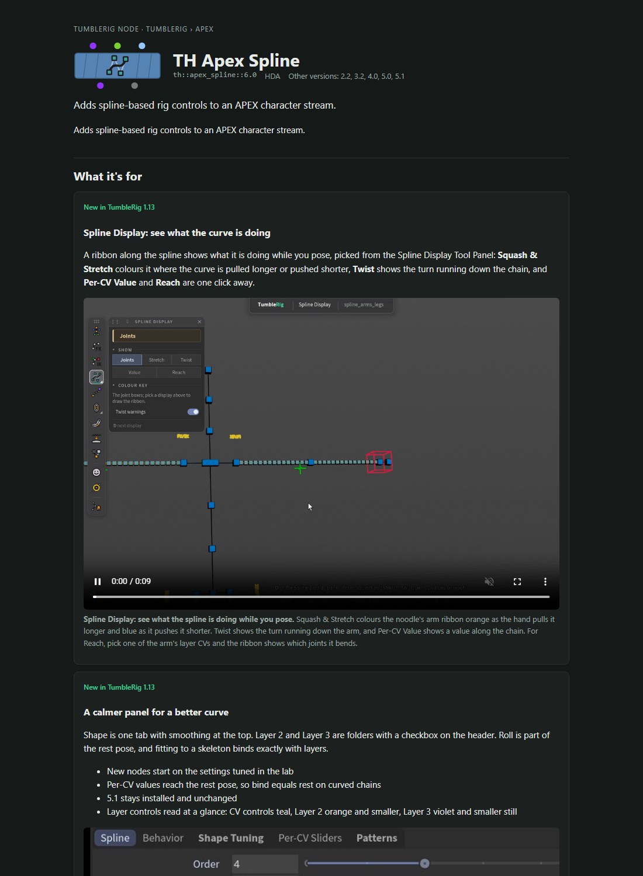Select the Twist display option
This screenshot has width=643, height=876.
click(186, 360)
